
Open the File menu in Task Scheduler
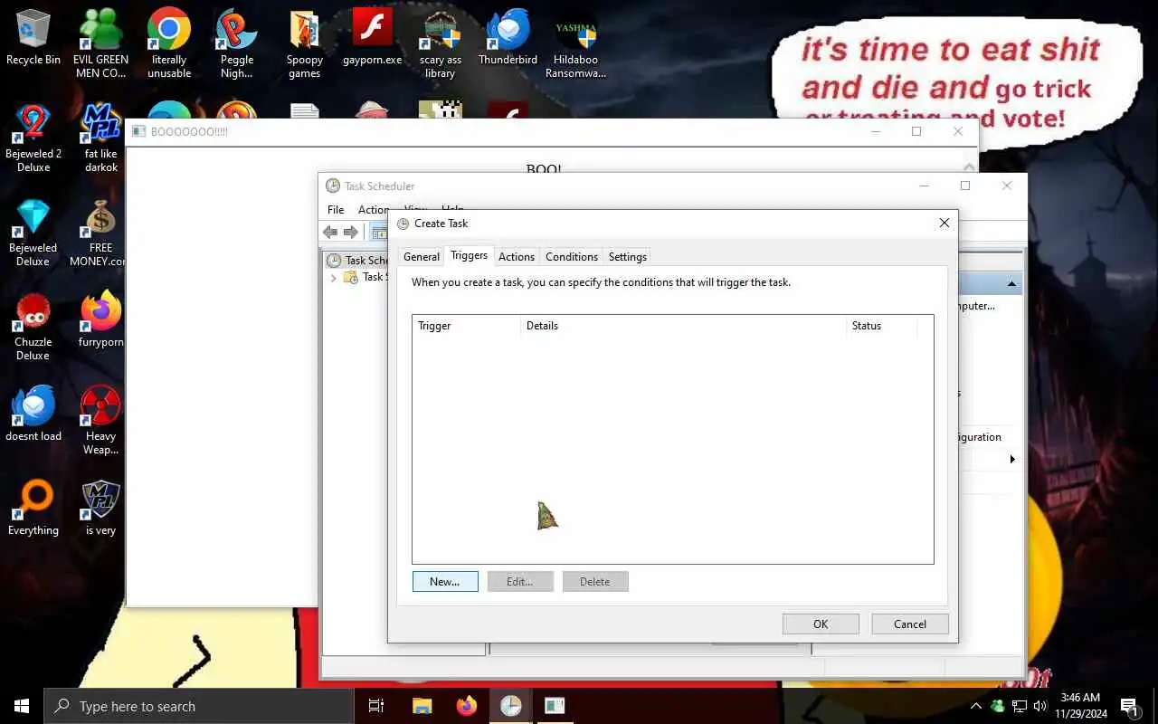[336, 210]
